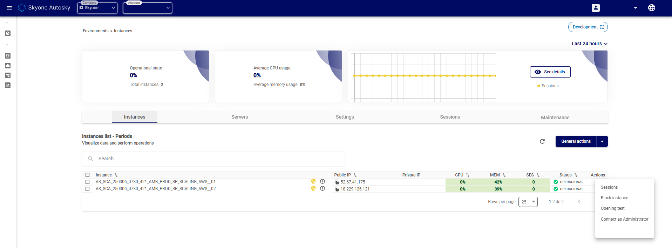Click the refresh instances list icon
This screenshot has width=672, height=248.
click(542, 141)
